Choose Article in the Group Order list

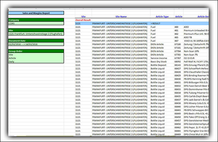36,58
